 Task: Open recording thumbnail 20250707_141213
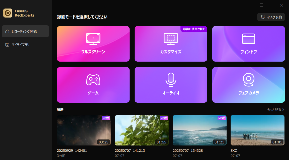(x=142, y=130)
